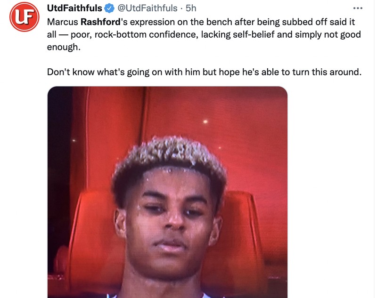Open the attached tweet photo

click(x=167, y=192)
